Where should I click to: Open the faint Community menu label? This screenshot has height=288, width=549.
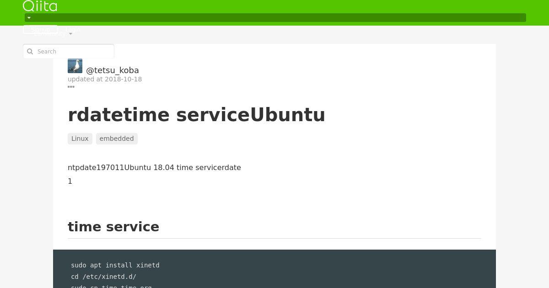[x=50, y=34]
